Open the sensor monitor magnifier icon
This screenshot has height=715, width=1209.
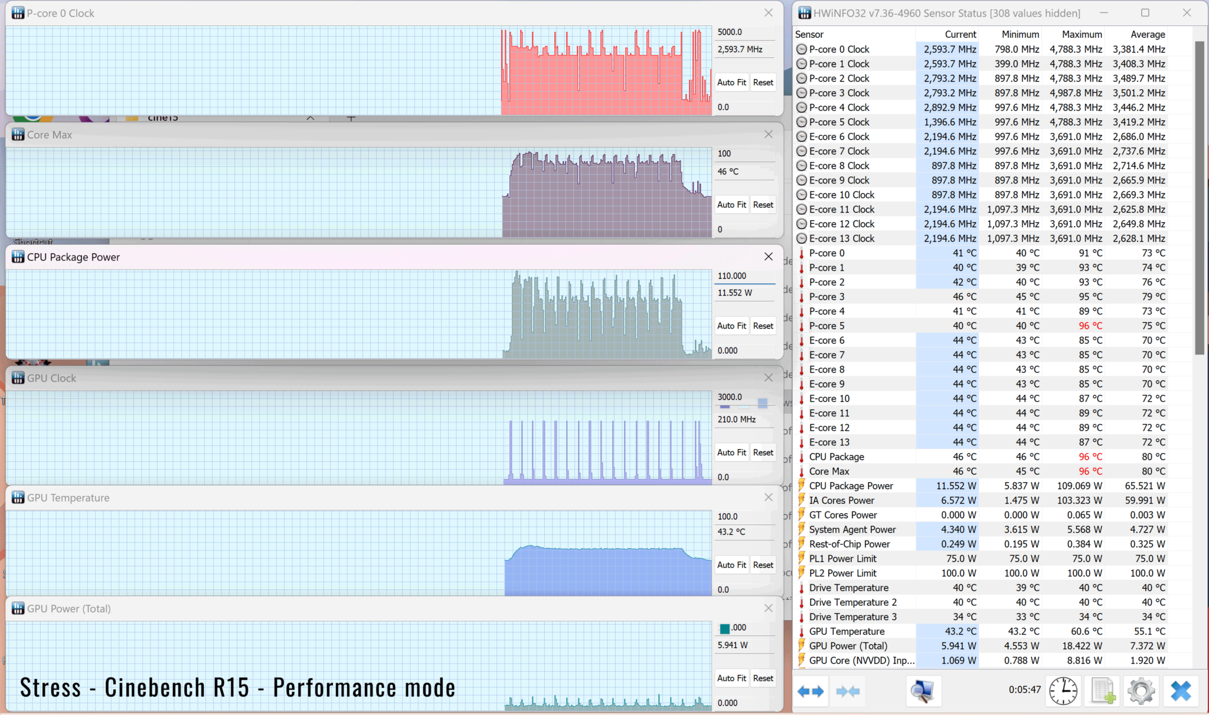922,691
